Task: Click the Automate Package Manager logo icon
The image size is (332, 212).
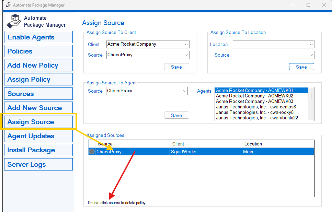Action: pyautogui.click(x=14, y=21)
